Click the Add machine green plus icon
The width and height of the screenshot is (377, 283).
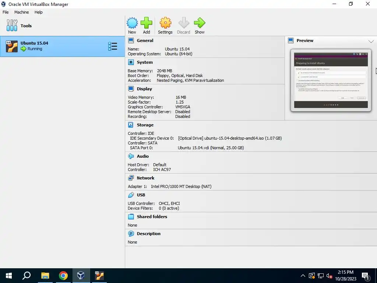tap(147, 23)
